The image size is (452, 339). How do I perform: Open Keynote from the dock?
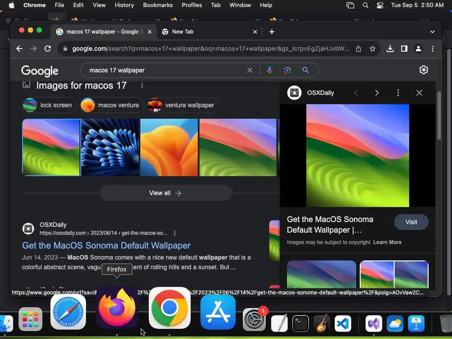416,323
